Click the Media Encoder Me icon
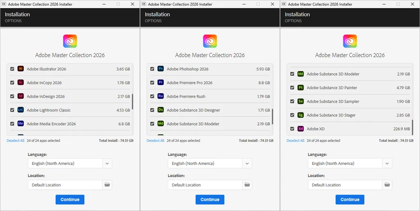 tap(21, 123)
